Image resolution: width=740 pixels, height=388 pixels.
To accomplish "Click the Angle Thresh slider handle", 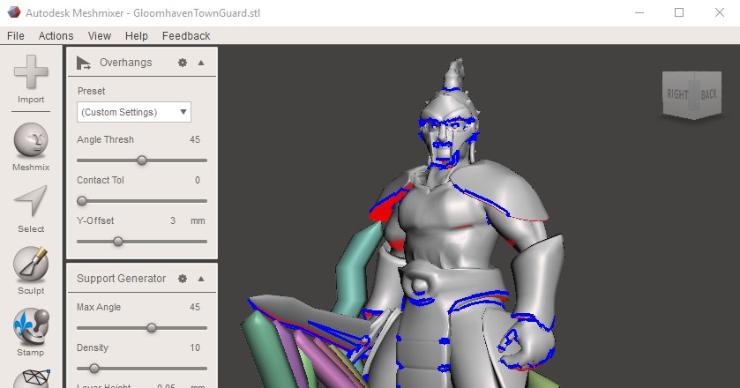I will (x=142, y=160).
